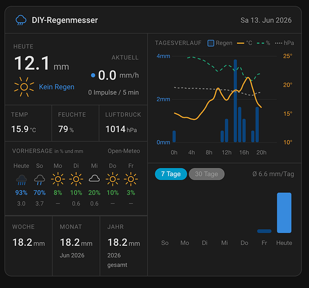Open the Feuchte 79 % tile
This screenshot has width=309, height=288.
(x=75, y=123)
